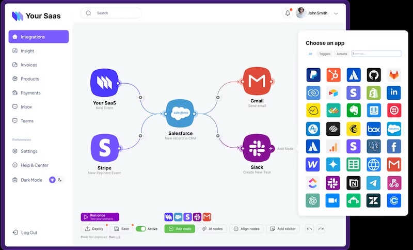Switch to the Actions tab

pyautogui.click(x=342, y=54)
